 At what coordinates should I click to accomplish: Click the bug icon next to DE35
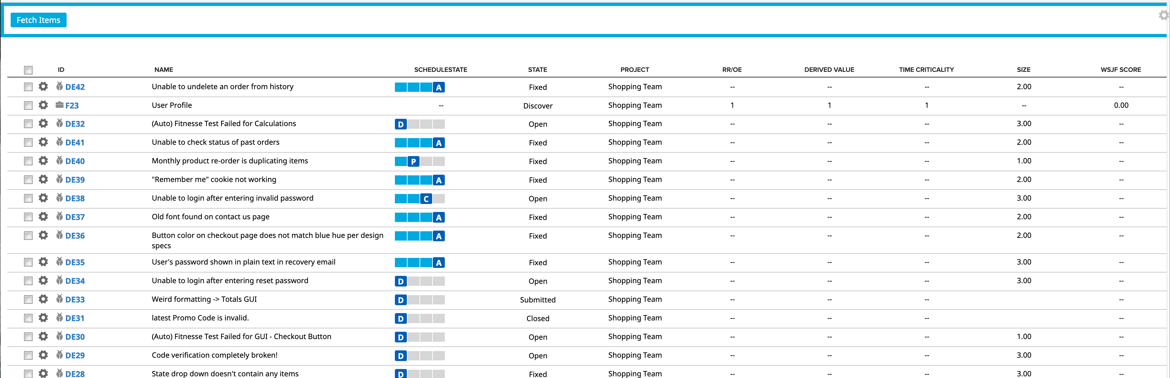click(59, 262)
